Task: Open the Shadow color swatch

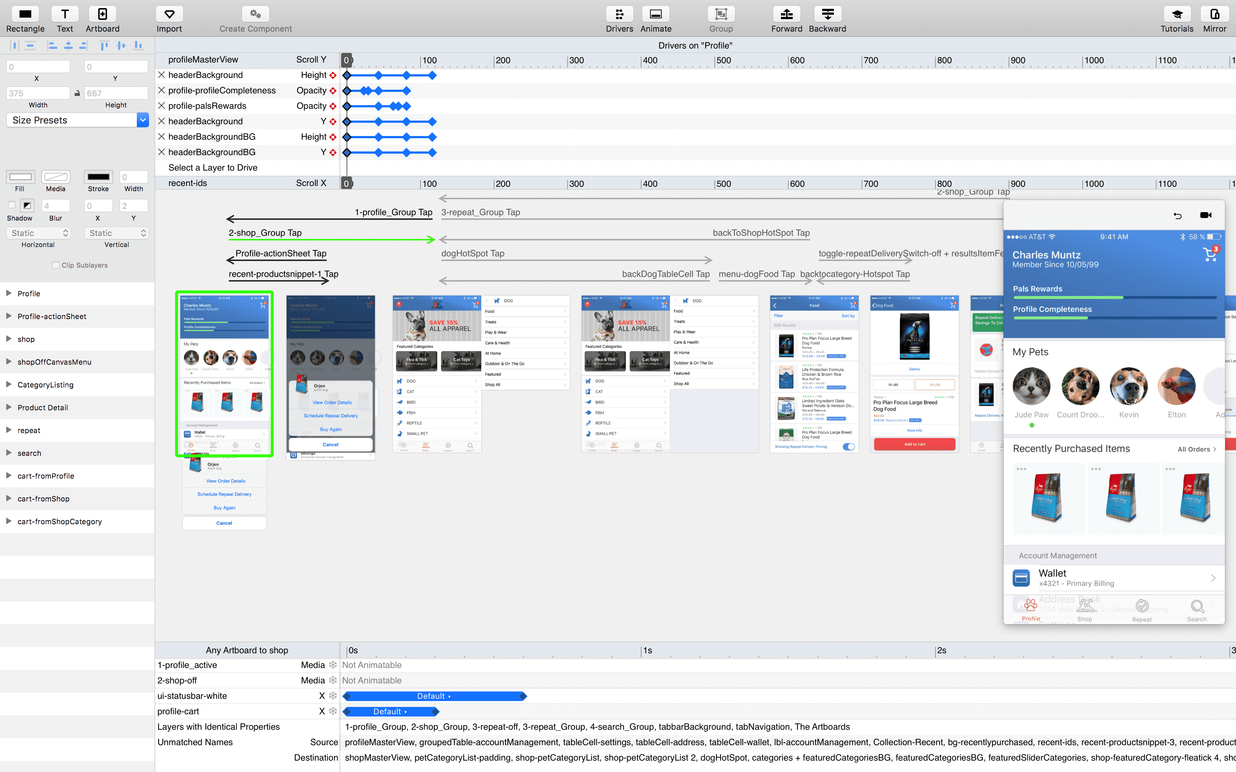Action: (27, 205)
